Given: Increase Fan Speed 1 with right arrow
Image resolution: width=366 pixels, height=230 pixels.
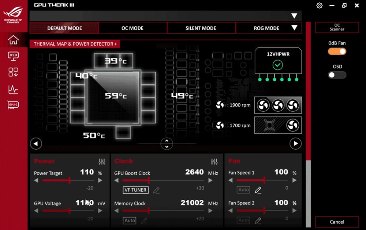Looking at the screenshot, I should pos(294,180).
